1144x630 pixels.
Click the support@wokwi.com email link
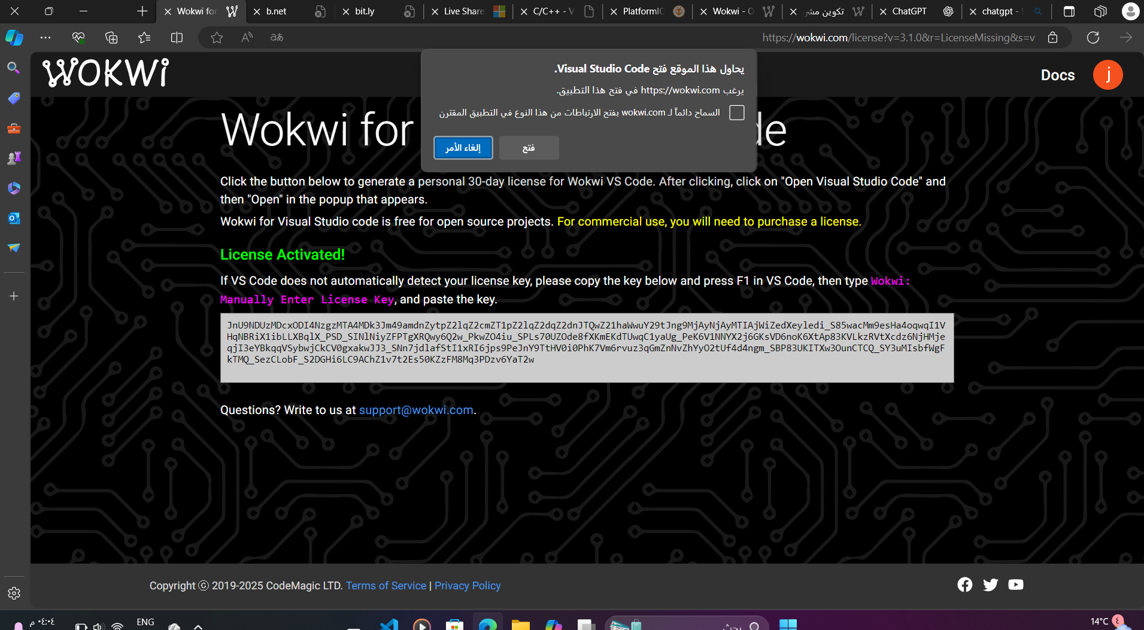(416, 410)
